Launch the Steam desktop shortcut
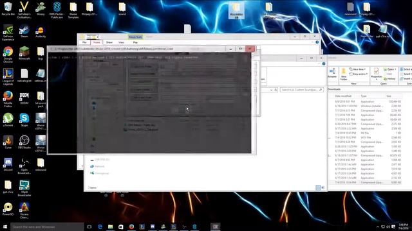Screen dimensions: 412x231 point(24,31)
